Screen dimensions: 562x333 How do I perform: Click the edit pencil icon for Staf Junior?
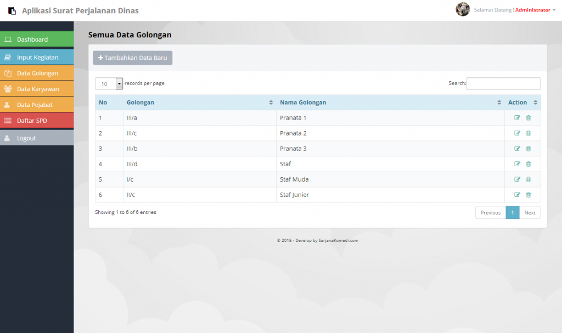[x=516, y=195]
